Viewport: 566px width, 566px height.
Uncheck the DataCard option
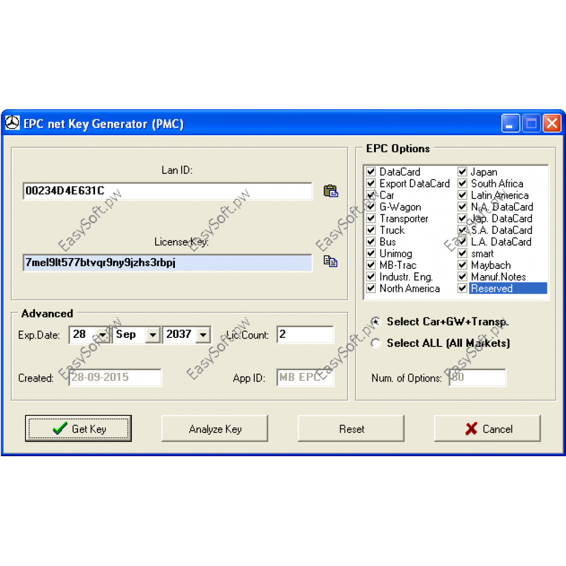(x=371, y=171)
